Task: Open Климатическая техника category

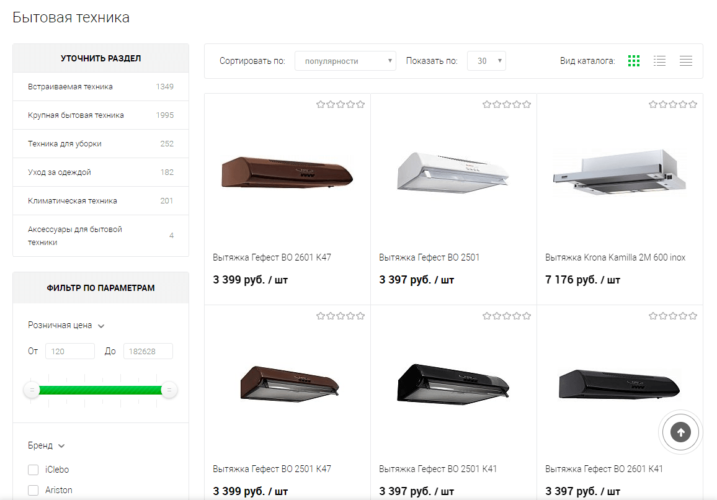Action: (x=72, y=201)
